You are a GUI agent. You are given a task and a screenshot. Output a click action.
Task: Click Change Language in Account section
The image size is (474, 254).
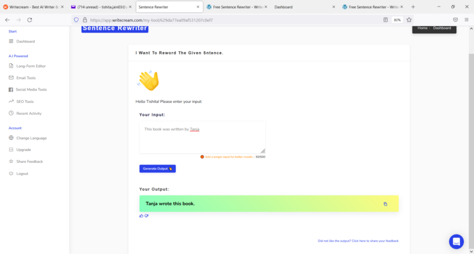(x=31, y=138)
